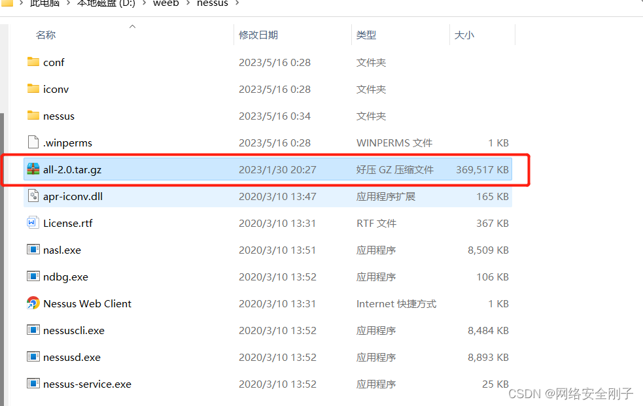
Task: Expand chevron between weeb and nessus
Action: [188, 3]
